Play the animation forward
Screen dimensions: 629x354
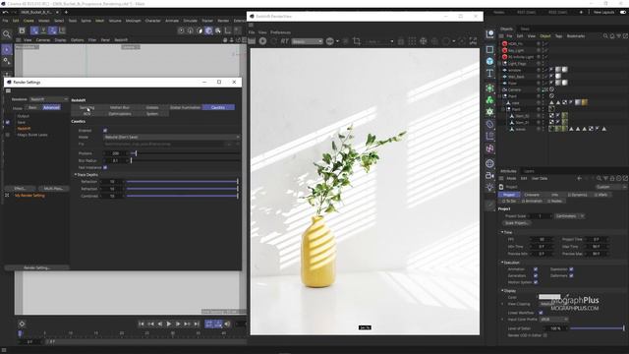[x=168, y=324]
